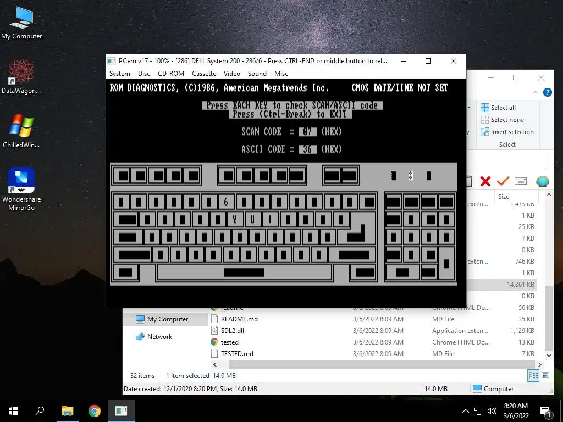Select the README.md file

pyautogui.click(x=239, y=319)
